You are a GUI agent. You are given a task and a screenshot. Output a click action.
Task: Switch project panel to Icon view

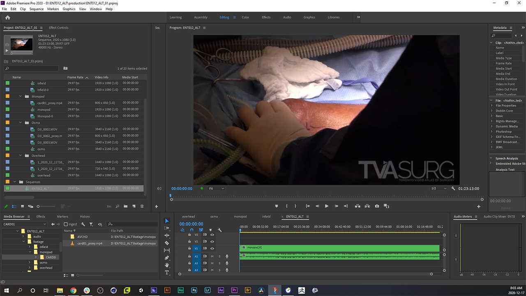pos(23,206)
